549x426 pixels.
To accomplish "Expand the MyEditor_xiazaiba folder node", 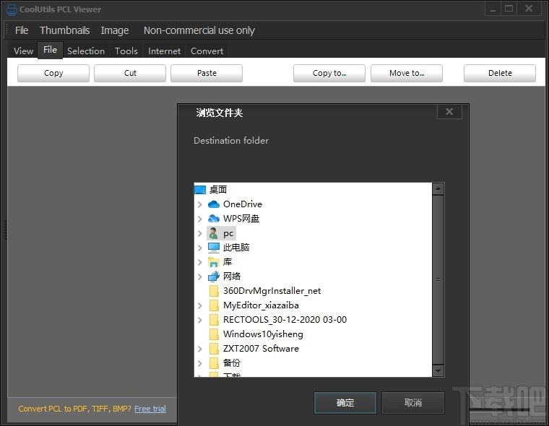I will tap(199, 305).
